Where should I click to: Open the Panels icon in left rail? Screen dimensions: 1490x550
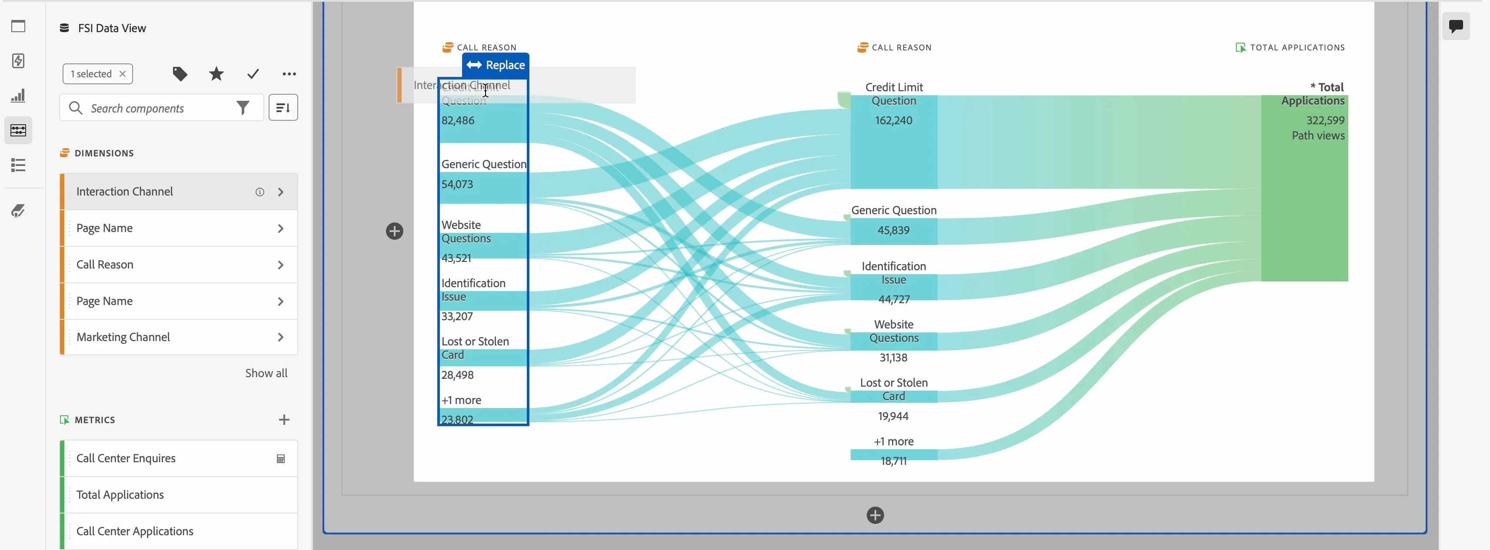click(x=19, y=26)
